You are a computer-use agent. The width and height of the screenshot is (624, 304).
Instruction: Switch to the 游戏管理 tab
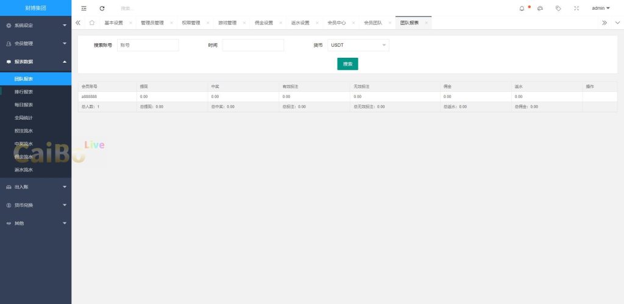click(227, 22)
